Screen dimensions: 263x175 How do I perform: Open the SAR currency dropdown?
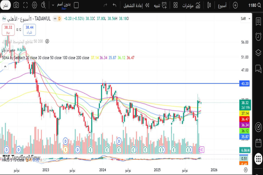pos(245,19)
